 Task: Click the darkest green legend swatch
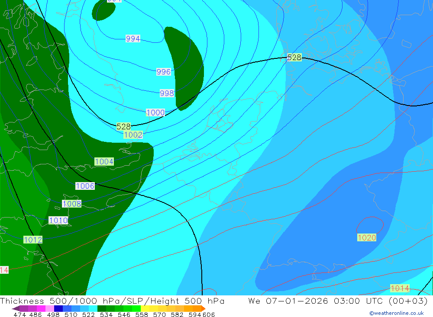[x=102, y=308]
